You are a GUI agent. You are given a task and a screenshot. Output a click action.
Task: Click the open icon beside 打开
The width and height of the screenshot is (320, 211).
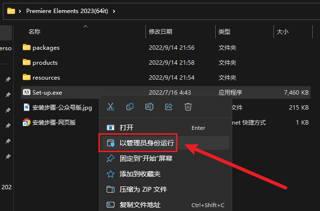(x=111, y=127)
